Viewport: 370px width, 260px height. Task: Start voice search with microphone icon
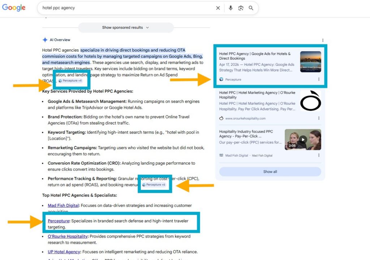pyautogui.click(x=231, y=8)
